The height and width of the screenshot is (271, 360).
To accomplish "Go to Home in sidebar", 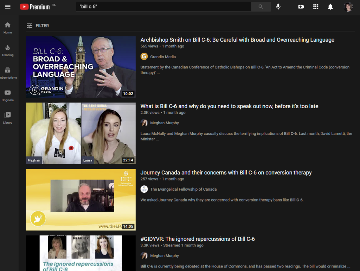I will [8, 28].
